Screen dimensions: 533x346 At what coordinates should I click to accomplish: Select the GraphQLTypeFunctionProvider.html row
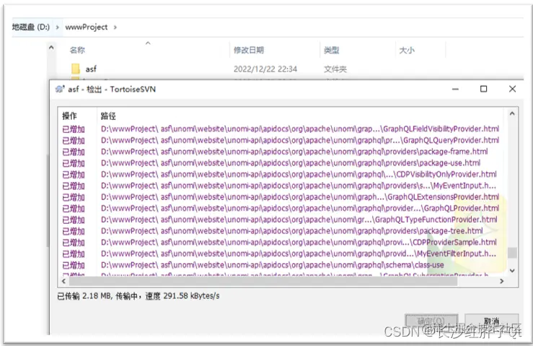coord(281,220)
